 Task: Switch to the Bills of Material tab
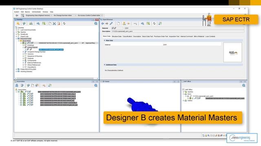199,36
